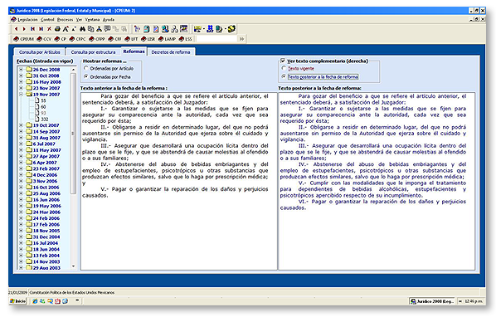Toggle 'Ver texto complementario (derecha)' checkbox
This screenshot has width=496, height=322.
[x=283, y=61]
